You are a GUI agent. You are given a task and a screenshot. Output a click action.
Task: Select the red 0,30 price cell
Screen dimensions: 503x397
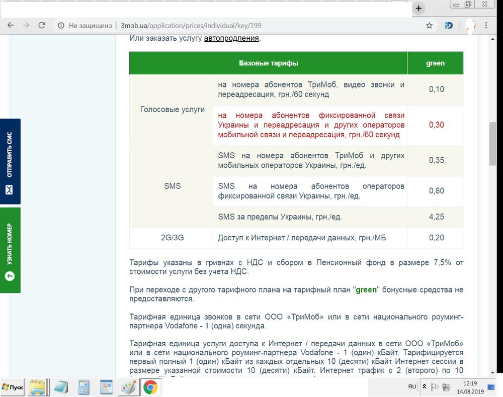436,125
